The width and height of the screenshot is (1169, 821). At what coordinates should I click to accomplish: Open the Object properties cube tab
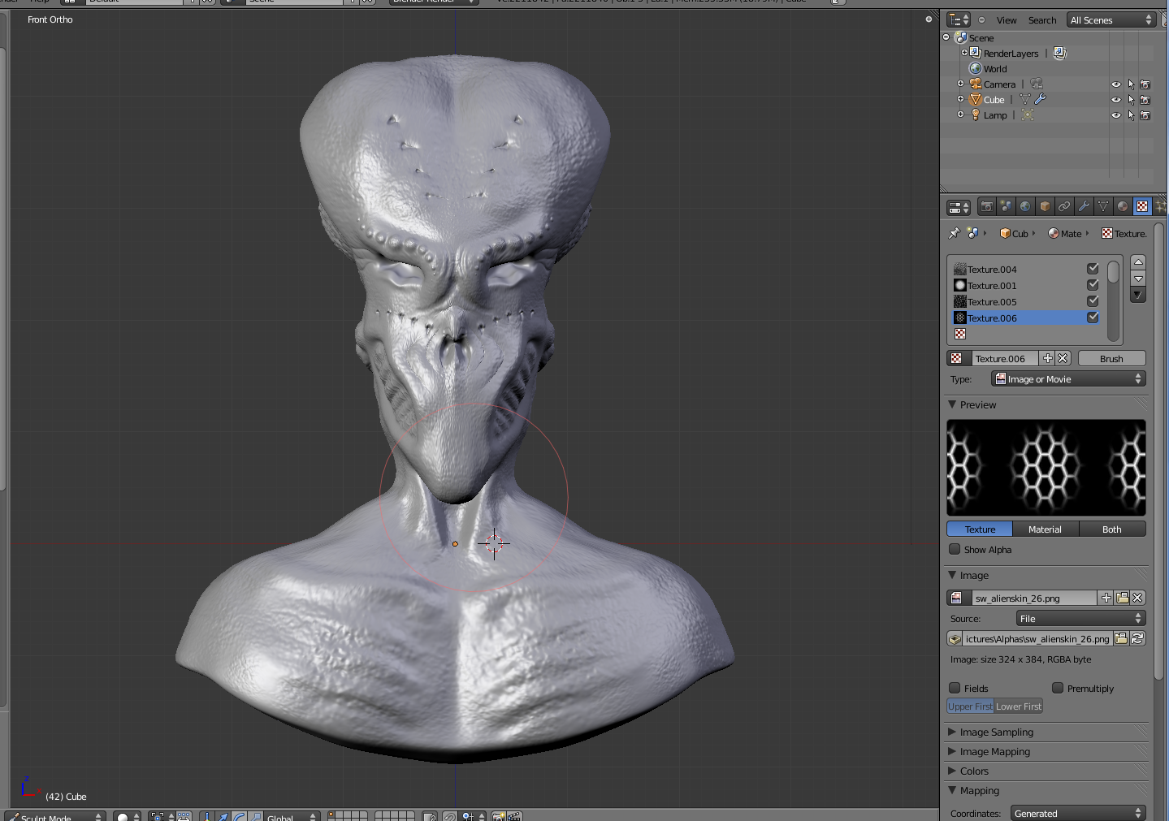1045,206
